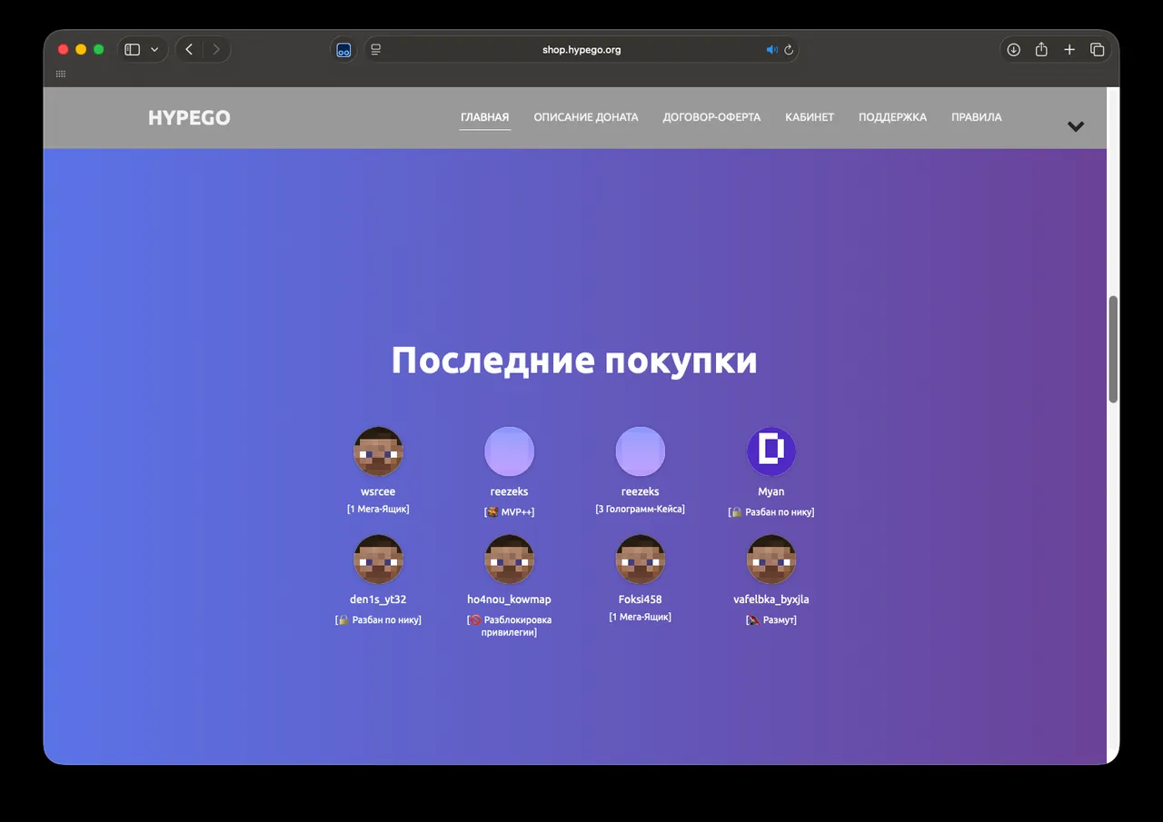Expand the sidebar options dropdown arrow
The height and width of the screenshot is (822, 1163).
(x=154, y=50)
